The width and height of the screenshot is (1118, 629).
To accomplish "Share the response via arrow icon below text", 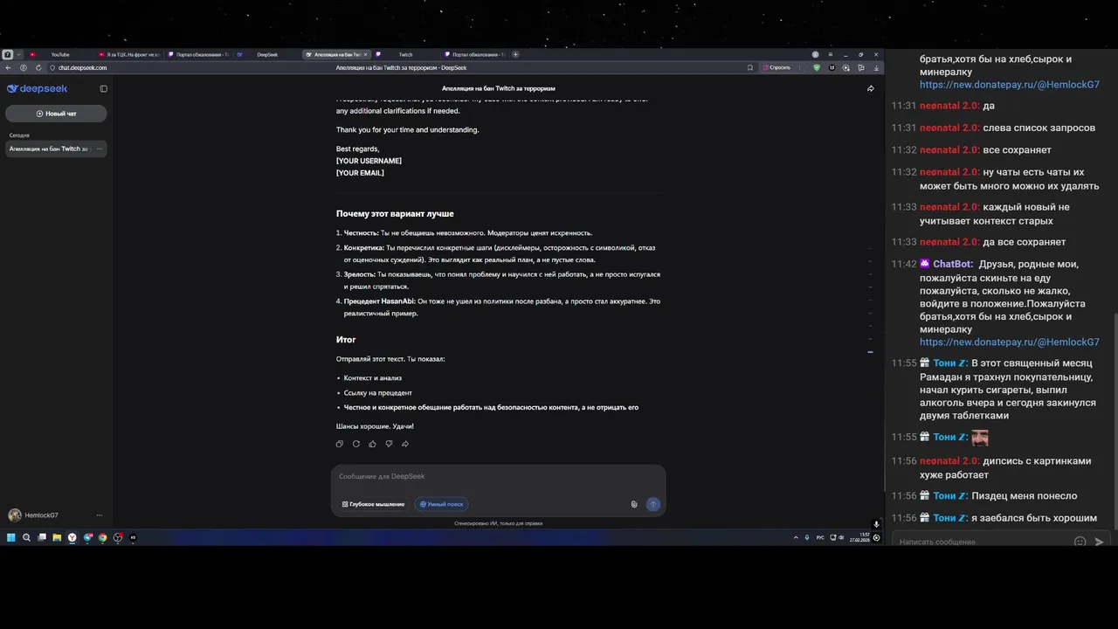I will [405, 444].
